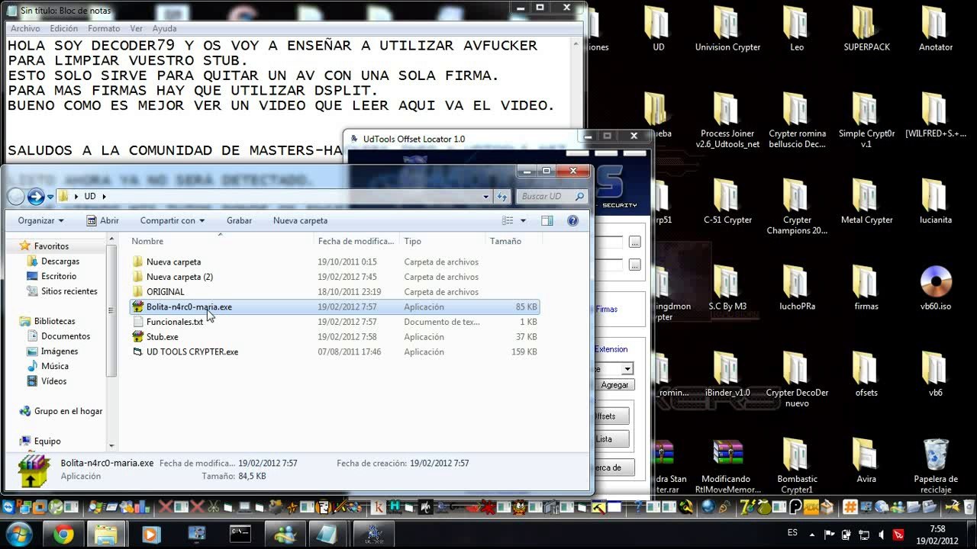Select the ORIGINAL folder

pyautogui.click(x=166, y=291)
